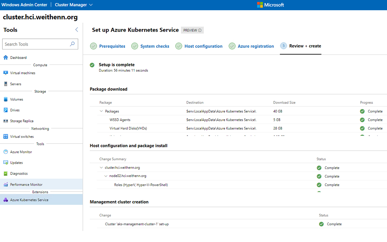387x242 pixels.
Task: Click Complete checkmark for aks-management-cluster-1 row
Action: [321, 224]
